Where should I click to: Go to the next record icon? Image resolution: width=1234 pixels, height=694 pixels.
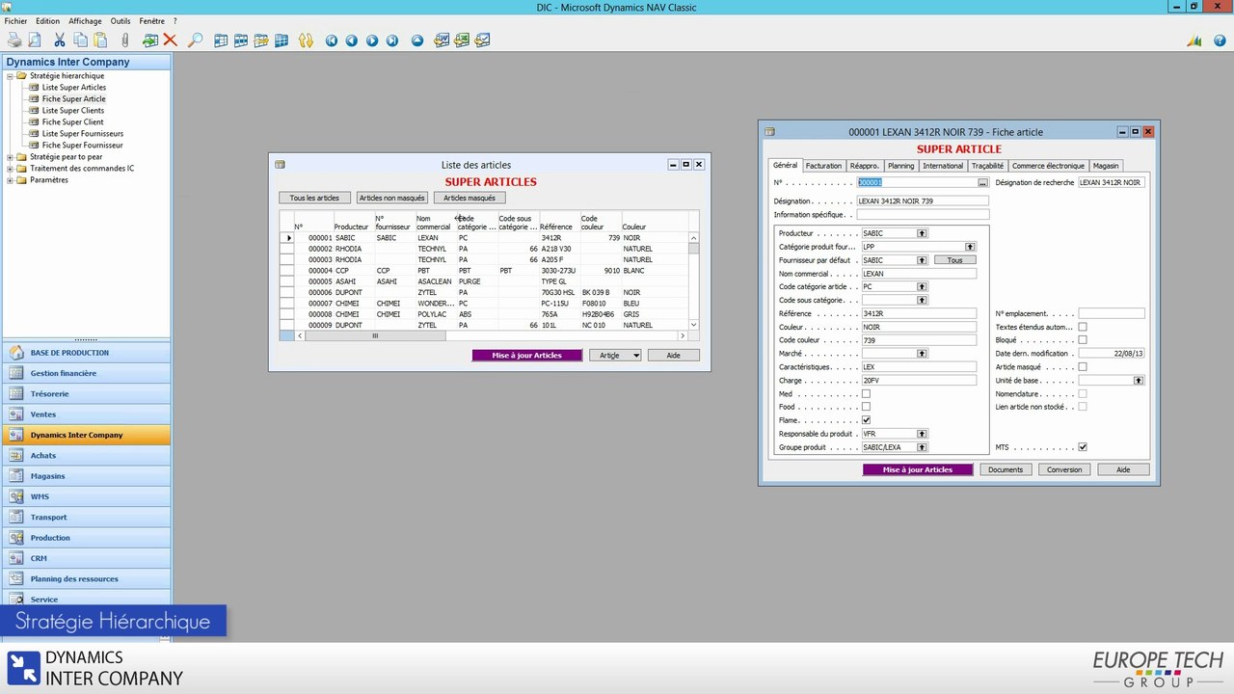coord(372,40)
